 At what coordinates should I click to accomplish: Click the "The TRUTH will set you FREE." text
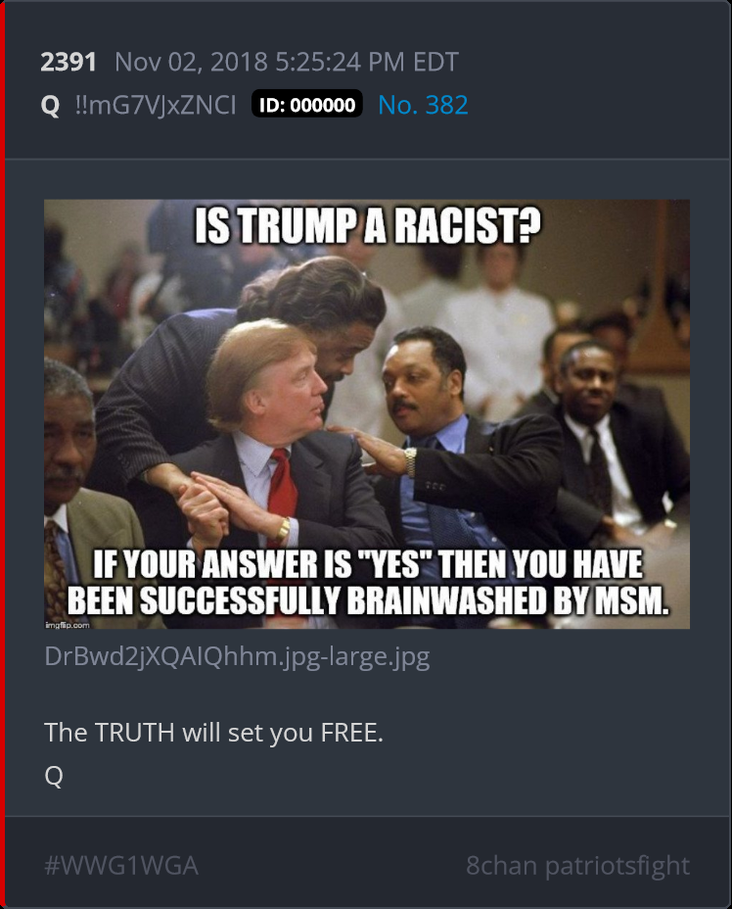point(213,733)
